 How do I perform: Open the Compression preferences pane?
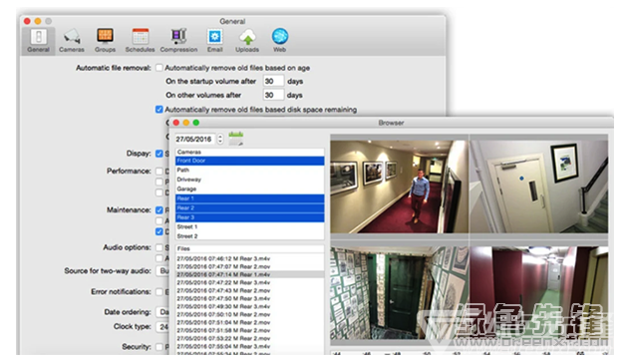coord(178,41)
